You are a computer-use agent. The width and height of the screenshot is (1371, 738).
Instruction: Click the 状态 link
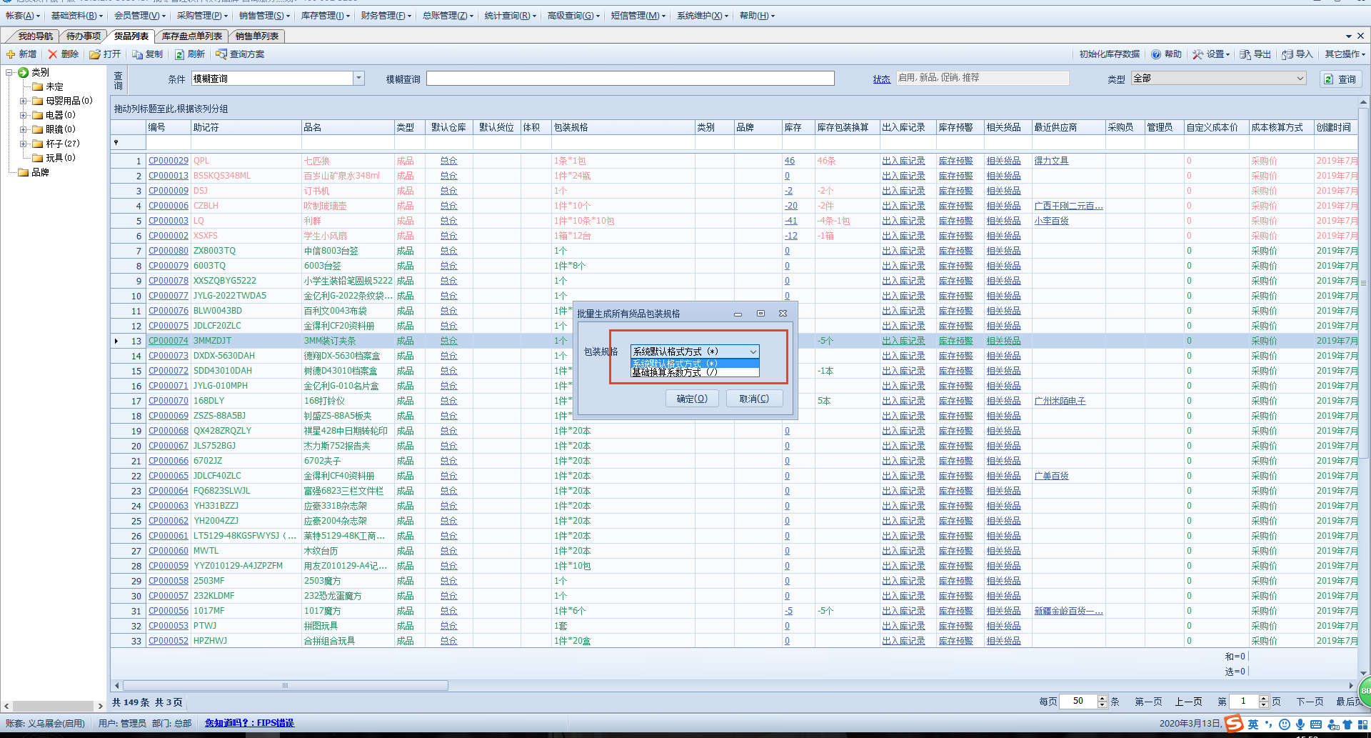coord(881,79)
